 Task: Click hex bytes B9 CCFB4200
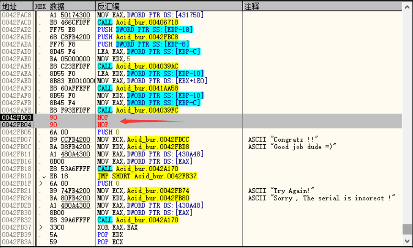click(70, 139)
